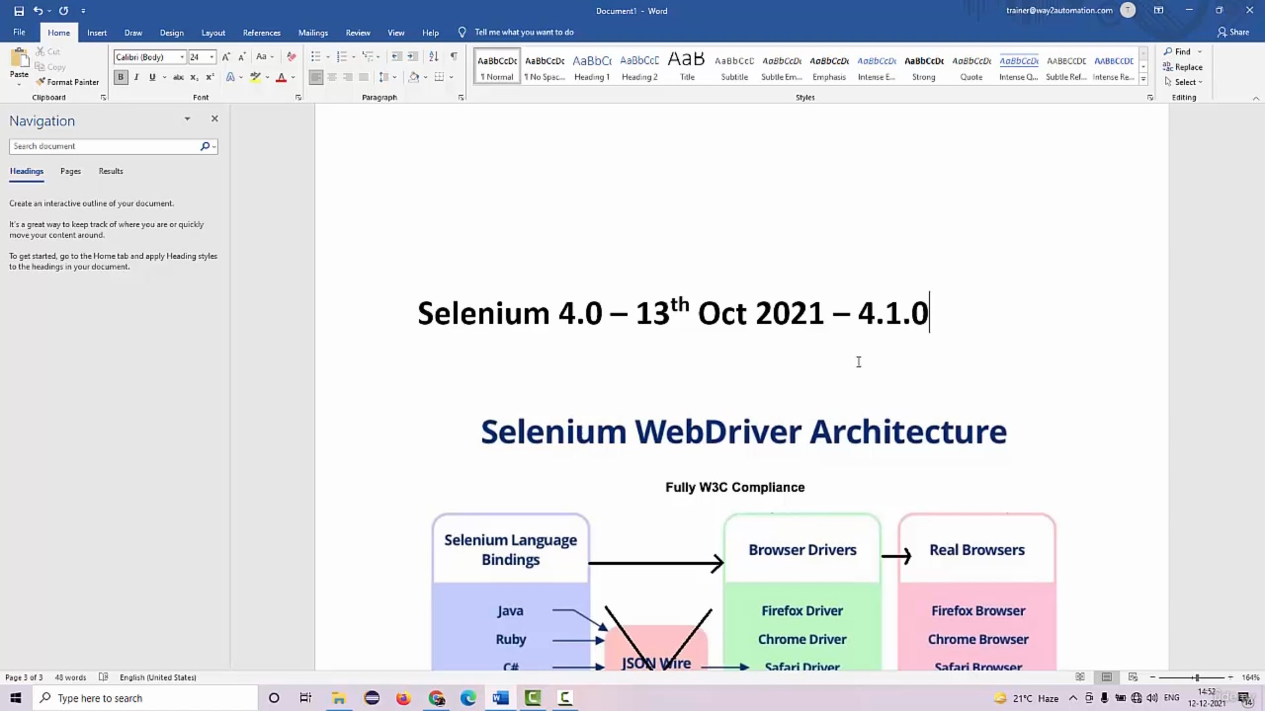Screen dimensions: 1265x711
Task: Click the Save icon in title bar
Action: pos(18,11)
